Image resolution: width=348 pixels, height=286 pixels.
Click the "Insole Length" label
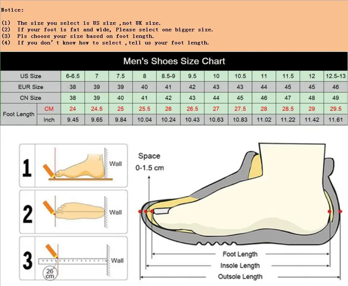tap(240, 265)
